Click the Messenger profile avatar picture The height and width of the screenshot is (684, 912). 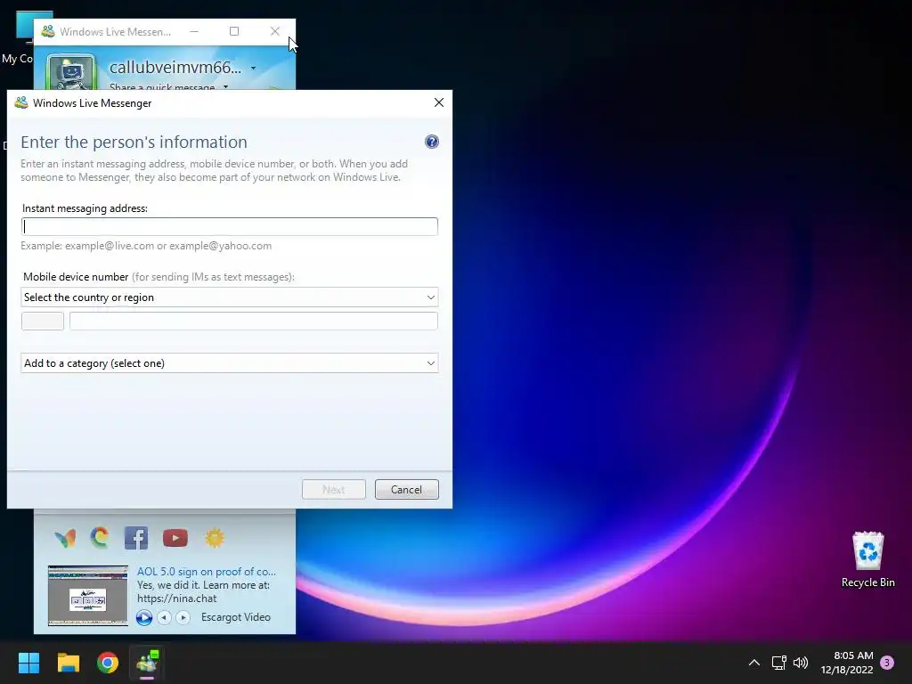click(x=71, y=73)
